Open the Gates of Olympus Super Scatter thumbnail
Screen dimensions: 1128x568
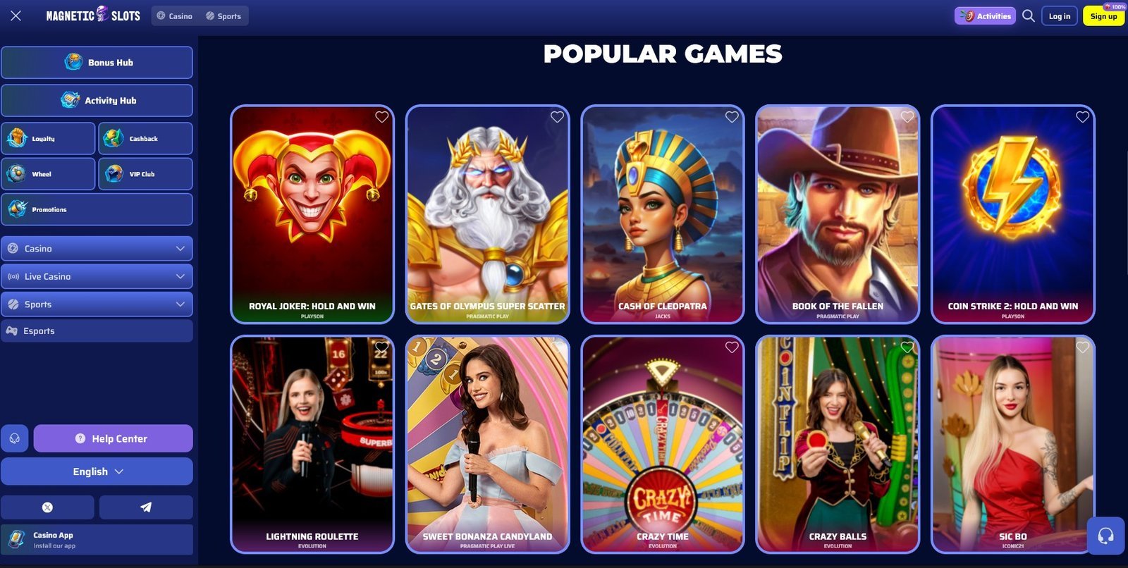[487, 214]
